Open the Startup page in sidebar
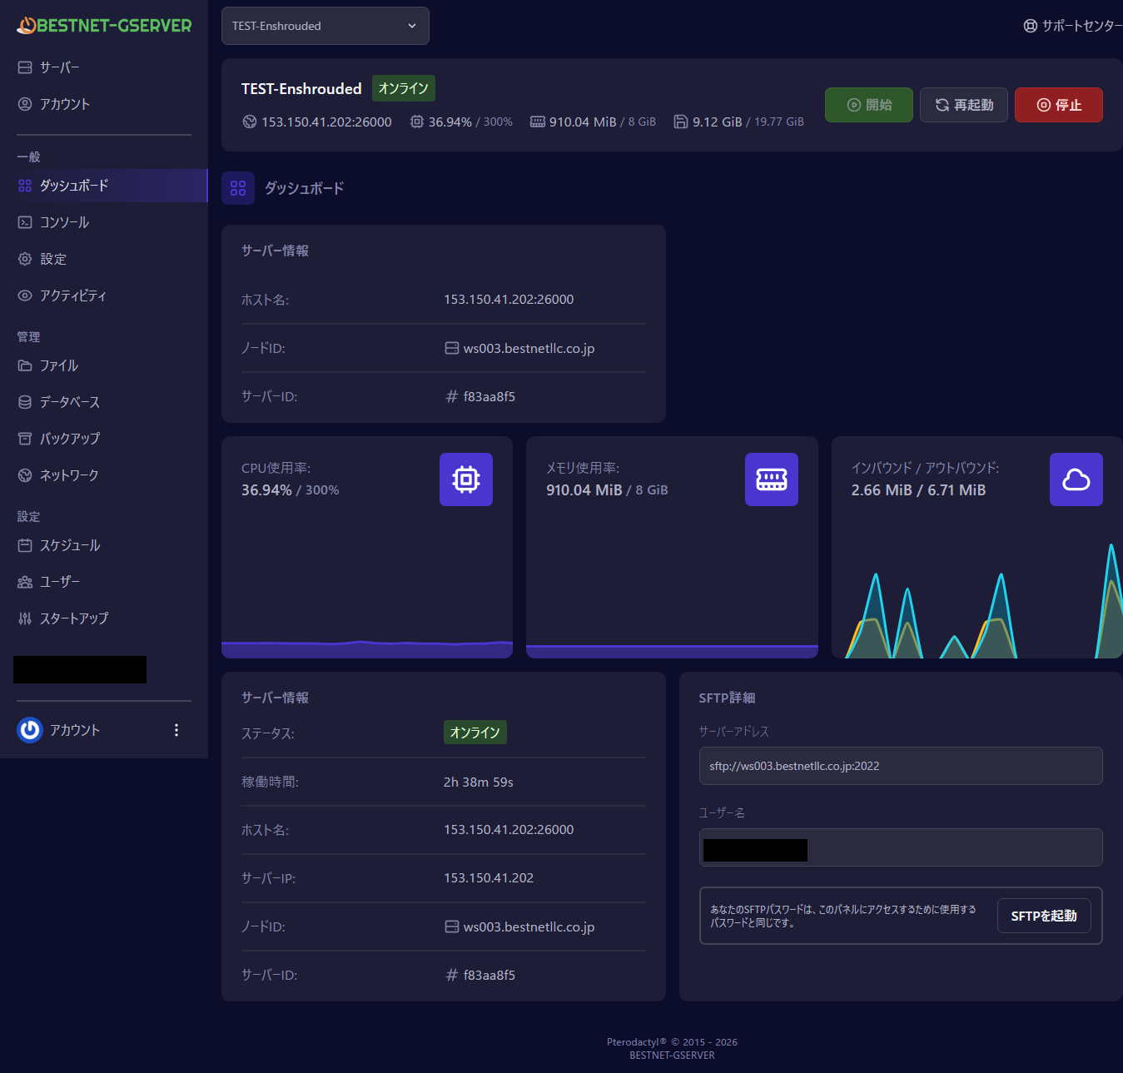Screen dimensions: 1123x1073 (73, 618)
